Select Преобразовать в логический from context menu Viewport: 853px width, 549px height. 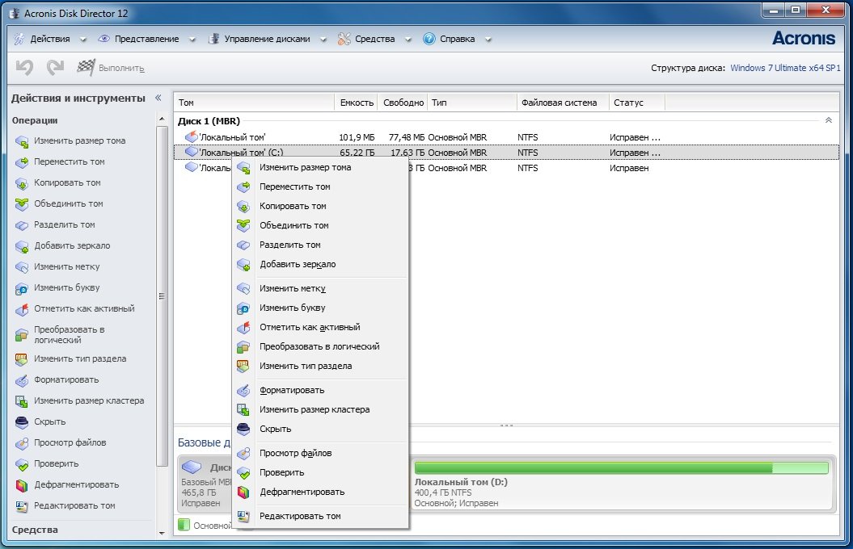point(319,346)
